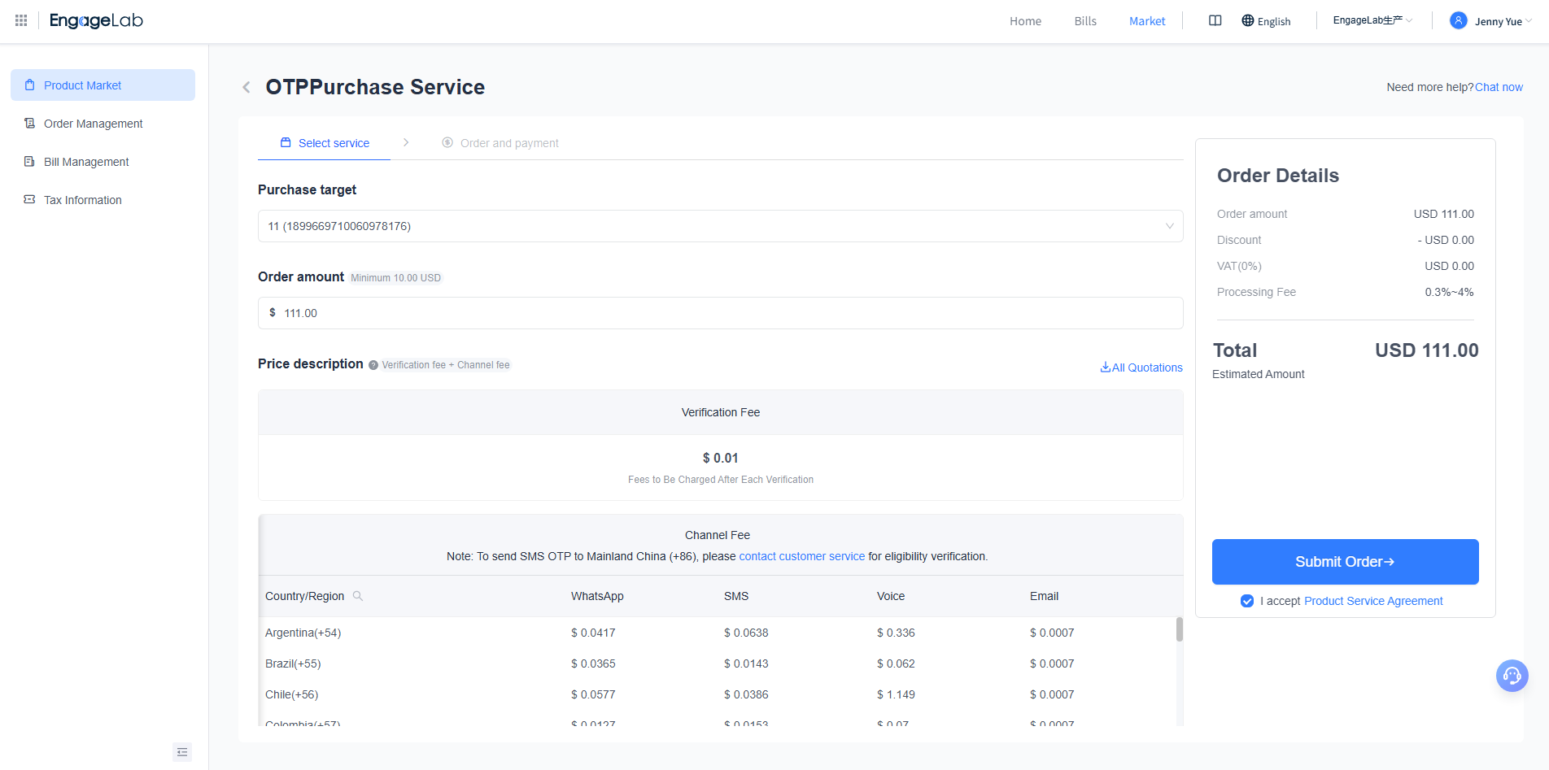Click Brazil Voice price $ 0.062
The width and height of the screenshot is (1549, 770).
pos(896,663)
